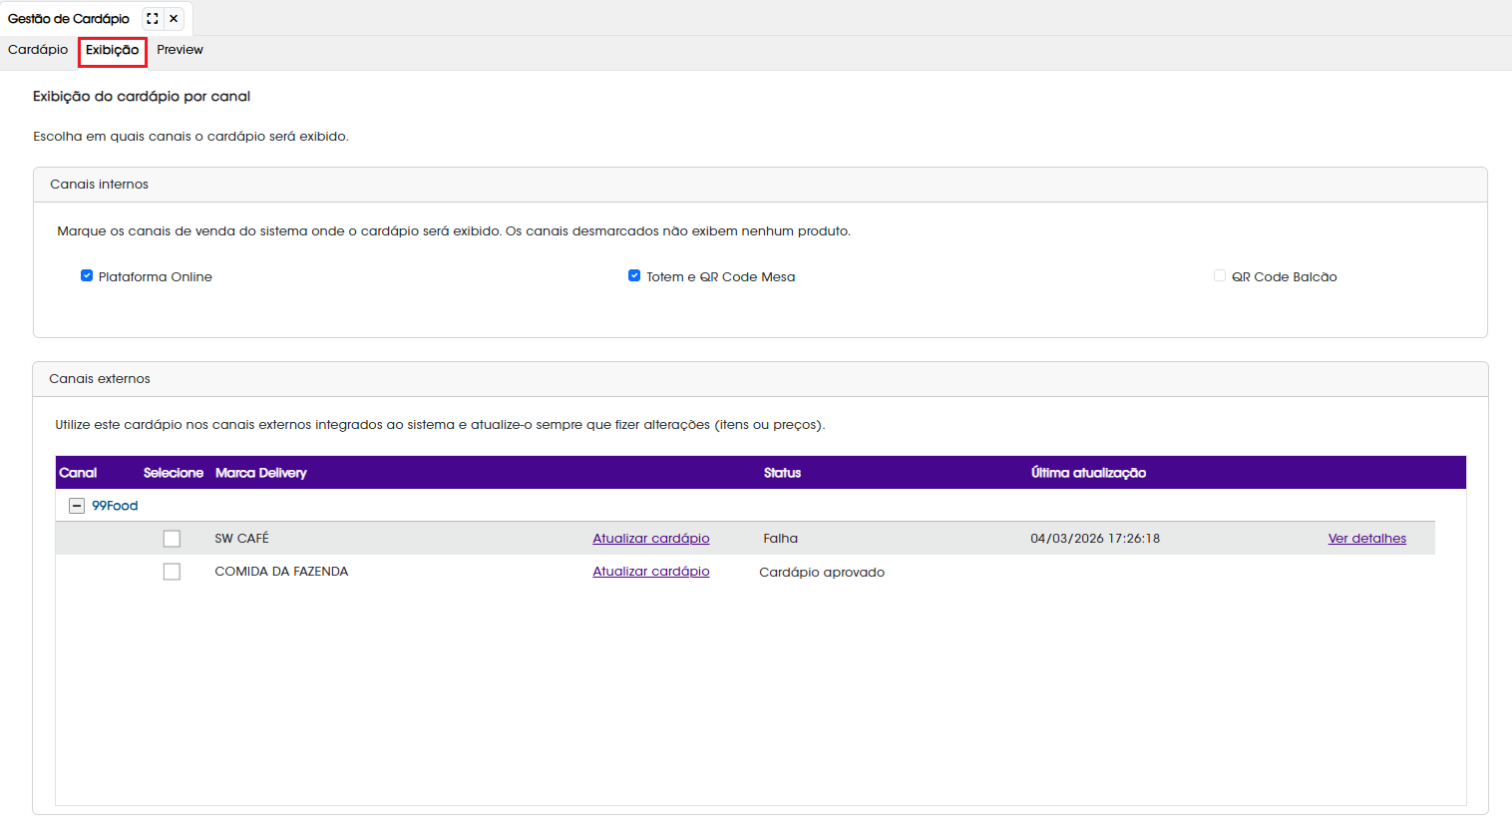Viewport: 1512px width, 839px height.
Task: Check the QR Code Balcão checkbox
Action: click(x=1220, y=276)
